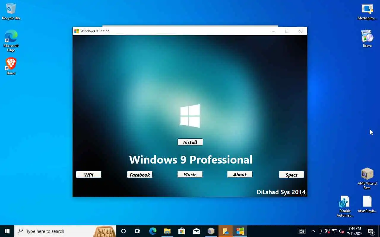The image size is (380, 237).
Task: Show the Specs button
Action: click(x=291, y=175)
